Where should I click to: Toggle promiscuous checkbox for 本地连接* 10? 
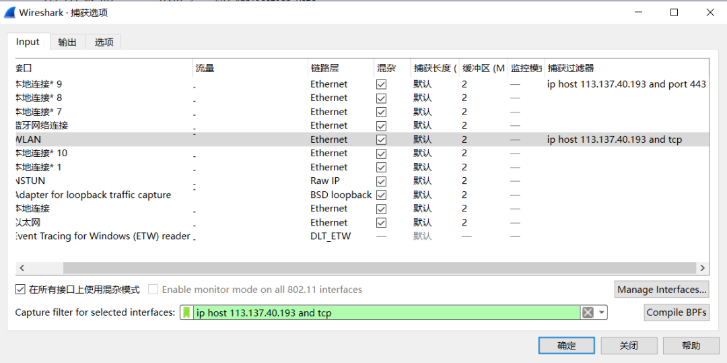[x=381, y=154]
